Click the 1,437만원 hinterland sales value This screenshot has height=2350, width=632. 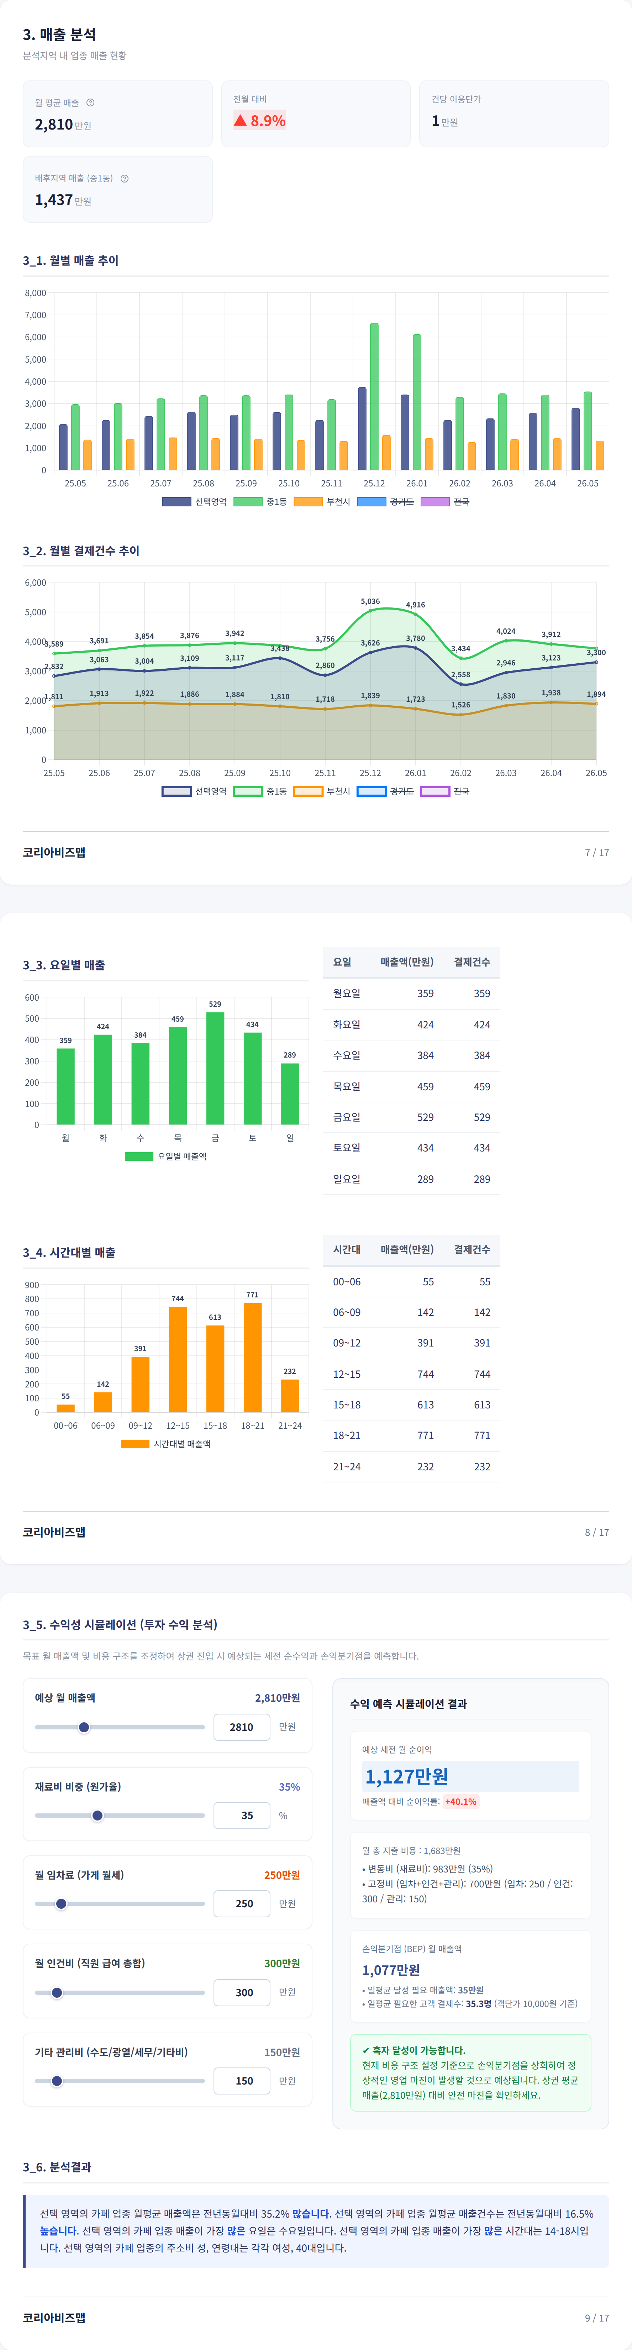63,200
